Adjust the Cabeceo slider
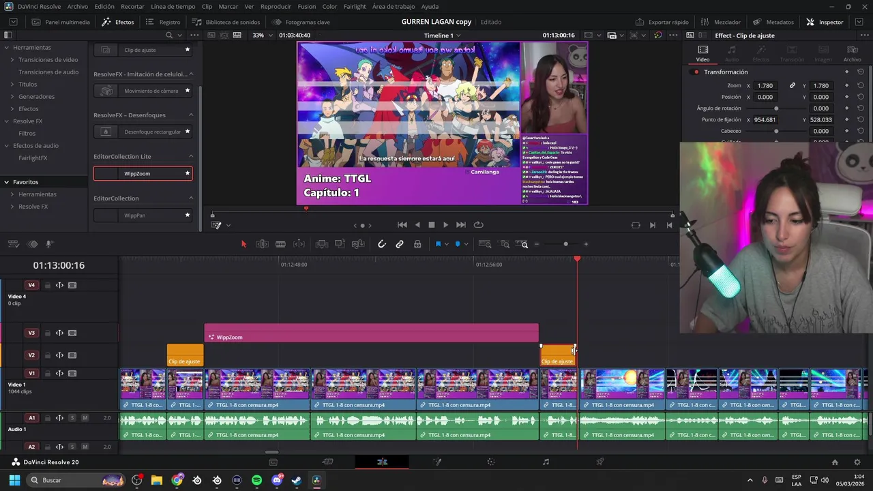This screenshot has height=491, width=873. coord(776,131)
